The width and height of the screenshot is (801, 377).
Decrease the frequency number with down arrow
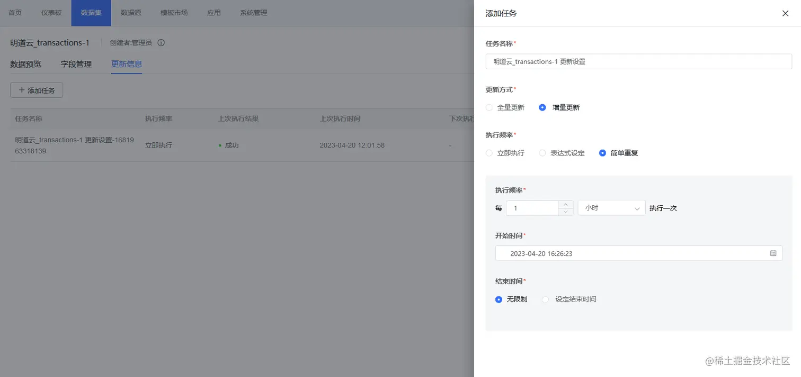[566, 212]
